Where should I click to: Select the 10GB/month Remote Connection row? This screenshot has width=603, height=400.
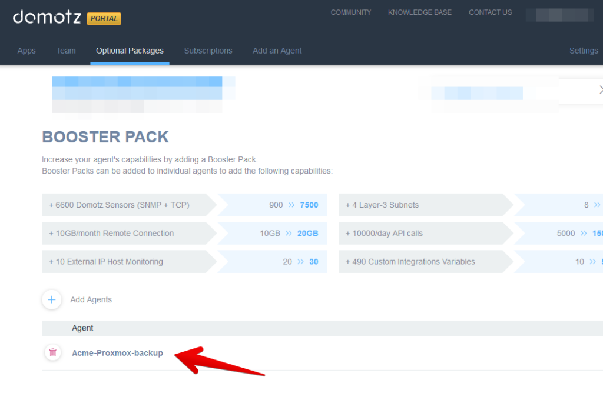pyautogui.click(x=184, y=234)
